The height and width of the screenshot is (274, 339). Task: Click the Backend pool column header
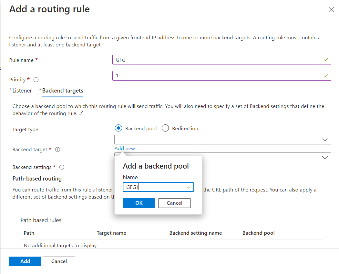pyautogui.click(x=258, y=233)
